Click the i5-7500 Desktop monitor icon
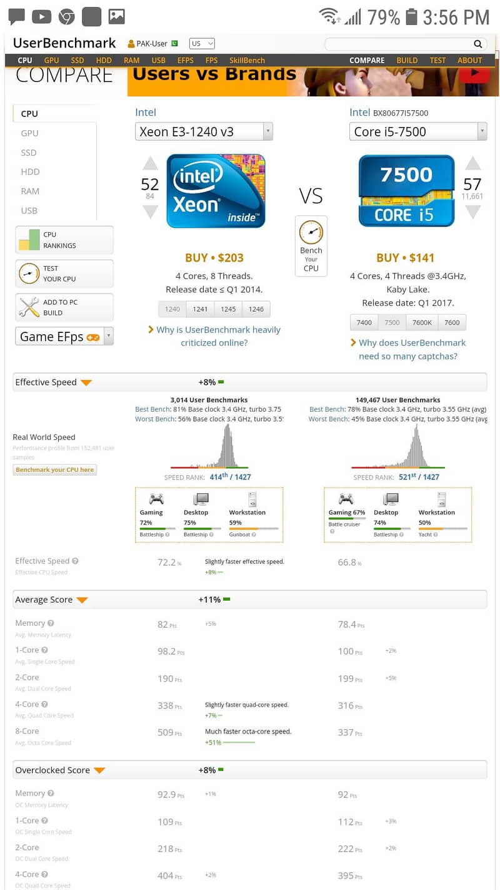500x890 pixels. pos(391,499)
